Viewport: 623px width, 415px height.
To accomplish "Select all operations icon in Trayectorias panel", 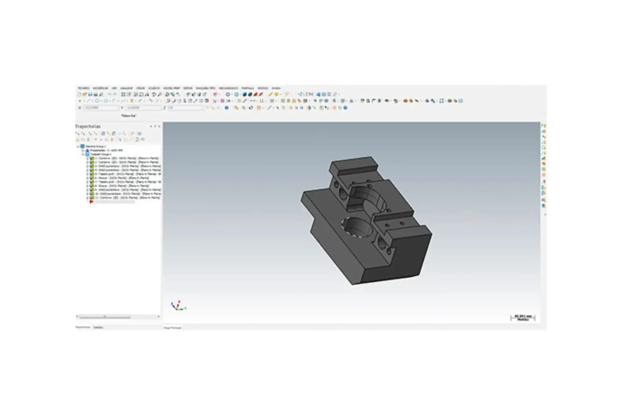I will [78, 133].
